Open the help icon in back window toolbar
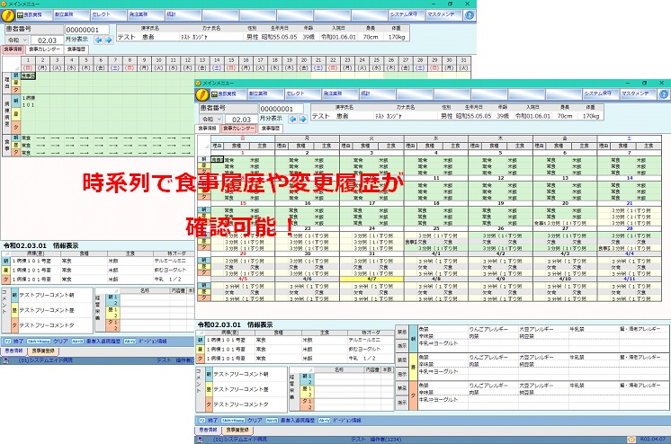The image size is (671, 444). point(470,15)
